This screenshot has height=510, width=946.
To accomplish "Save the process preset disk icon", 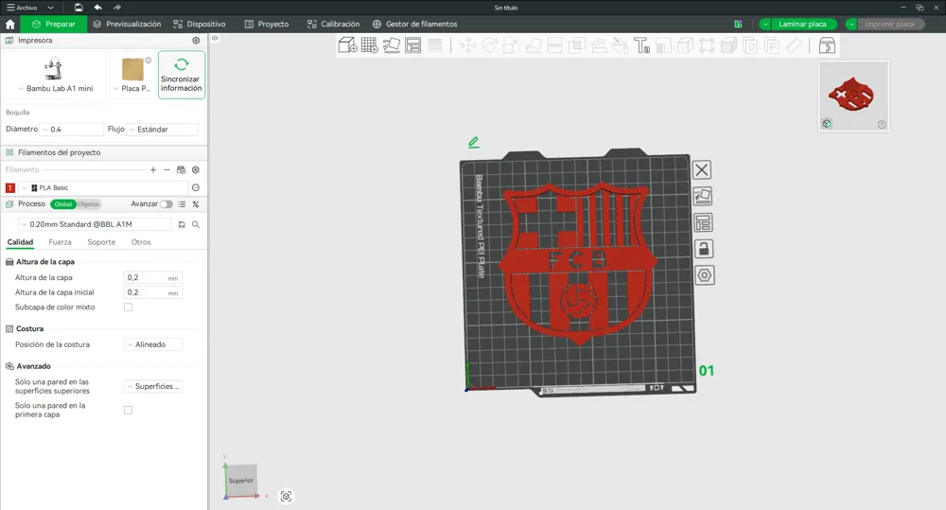I will click(x=182, y=224).
